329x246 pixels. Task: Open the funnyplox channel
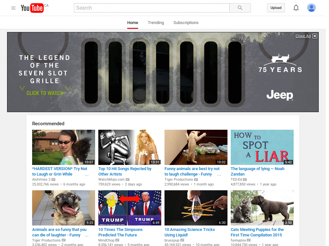[238, 240]
